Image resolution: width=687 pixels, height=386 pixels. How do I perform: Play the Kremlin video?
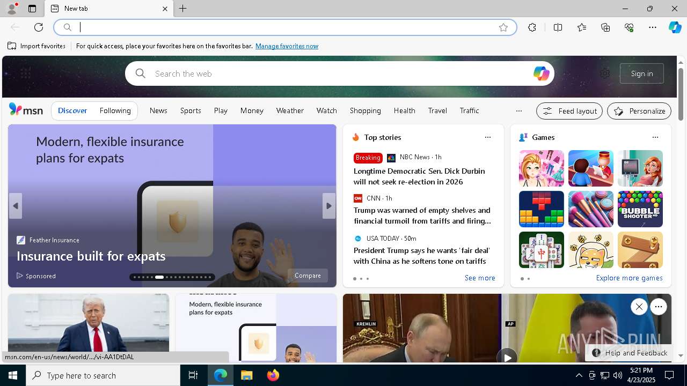[x=507, y=357]
